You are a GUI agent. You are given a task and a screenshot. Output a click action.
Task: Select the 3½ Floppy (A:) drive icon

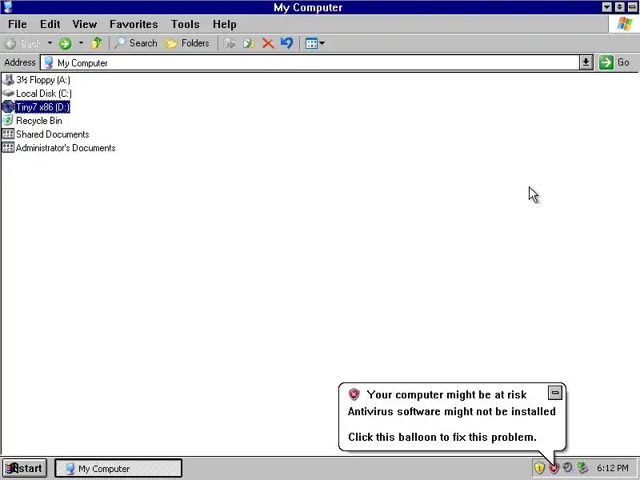pyautogui.click(x=8, y=79)
